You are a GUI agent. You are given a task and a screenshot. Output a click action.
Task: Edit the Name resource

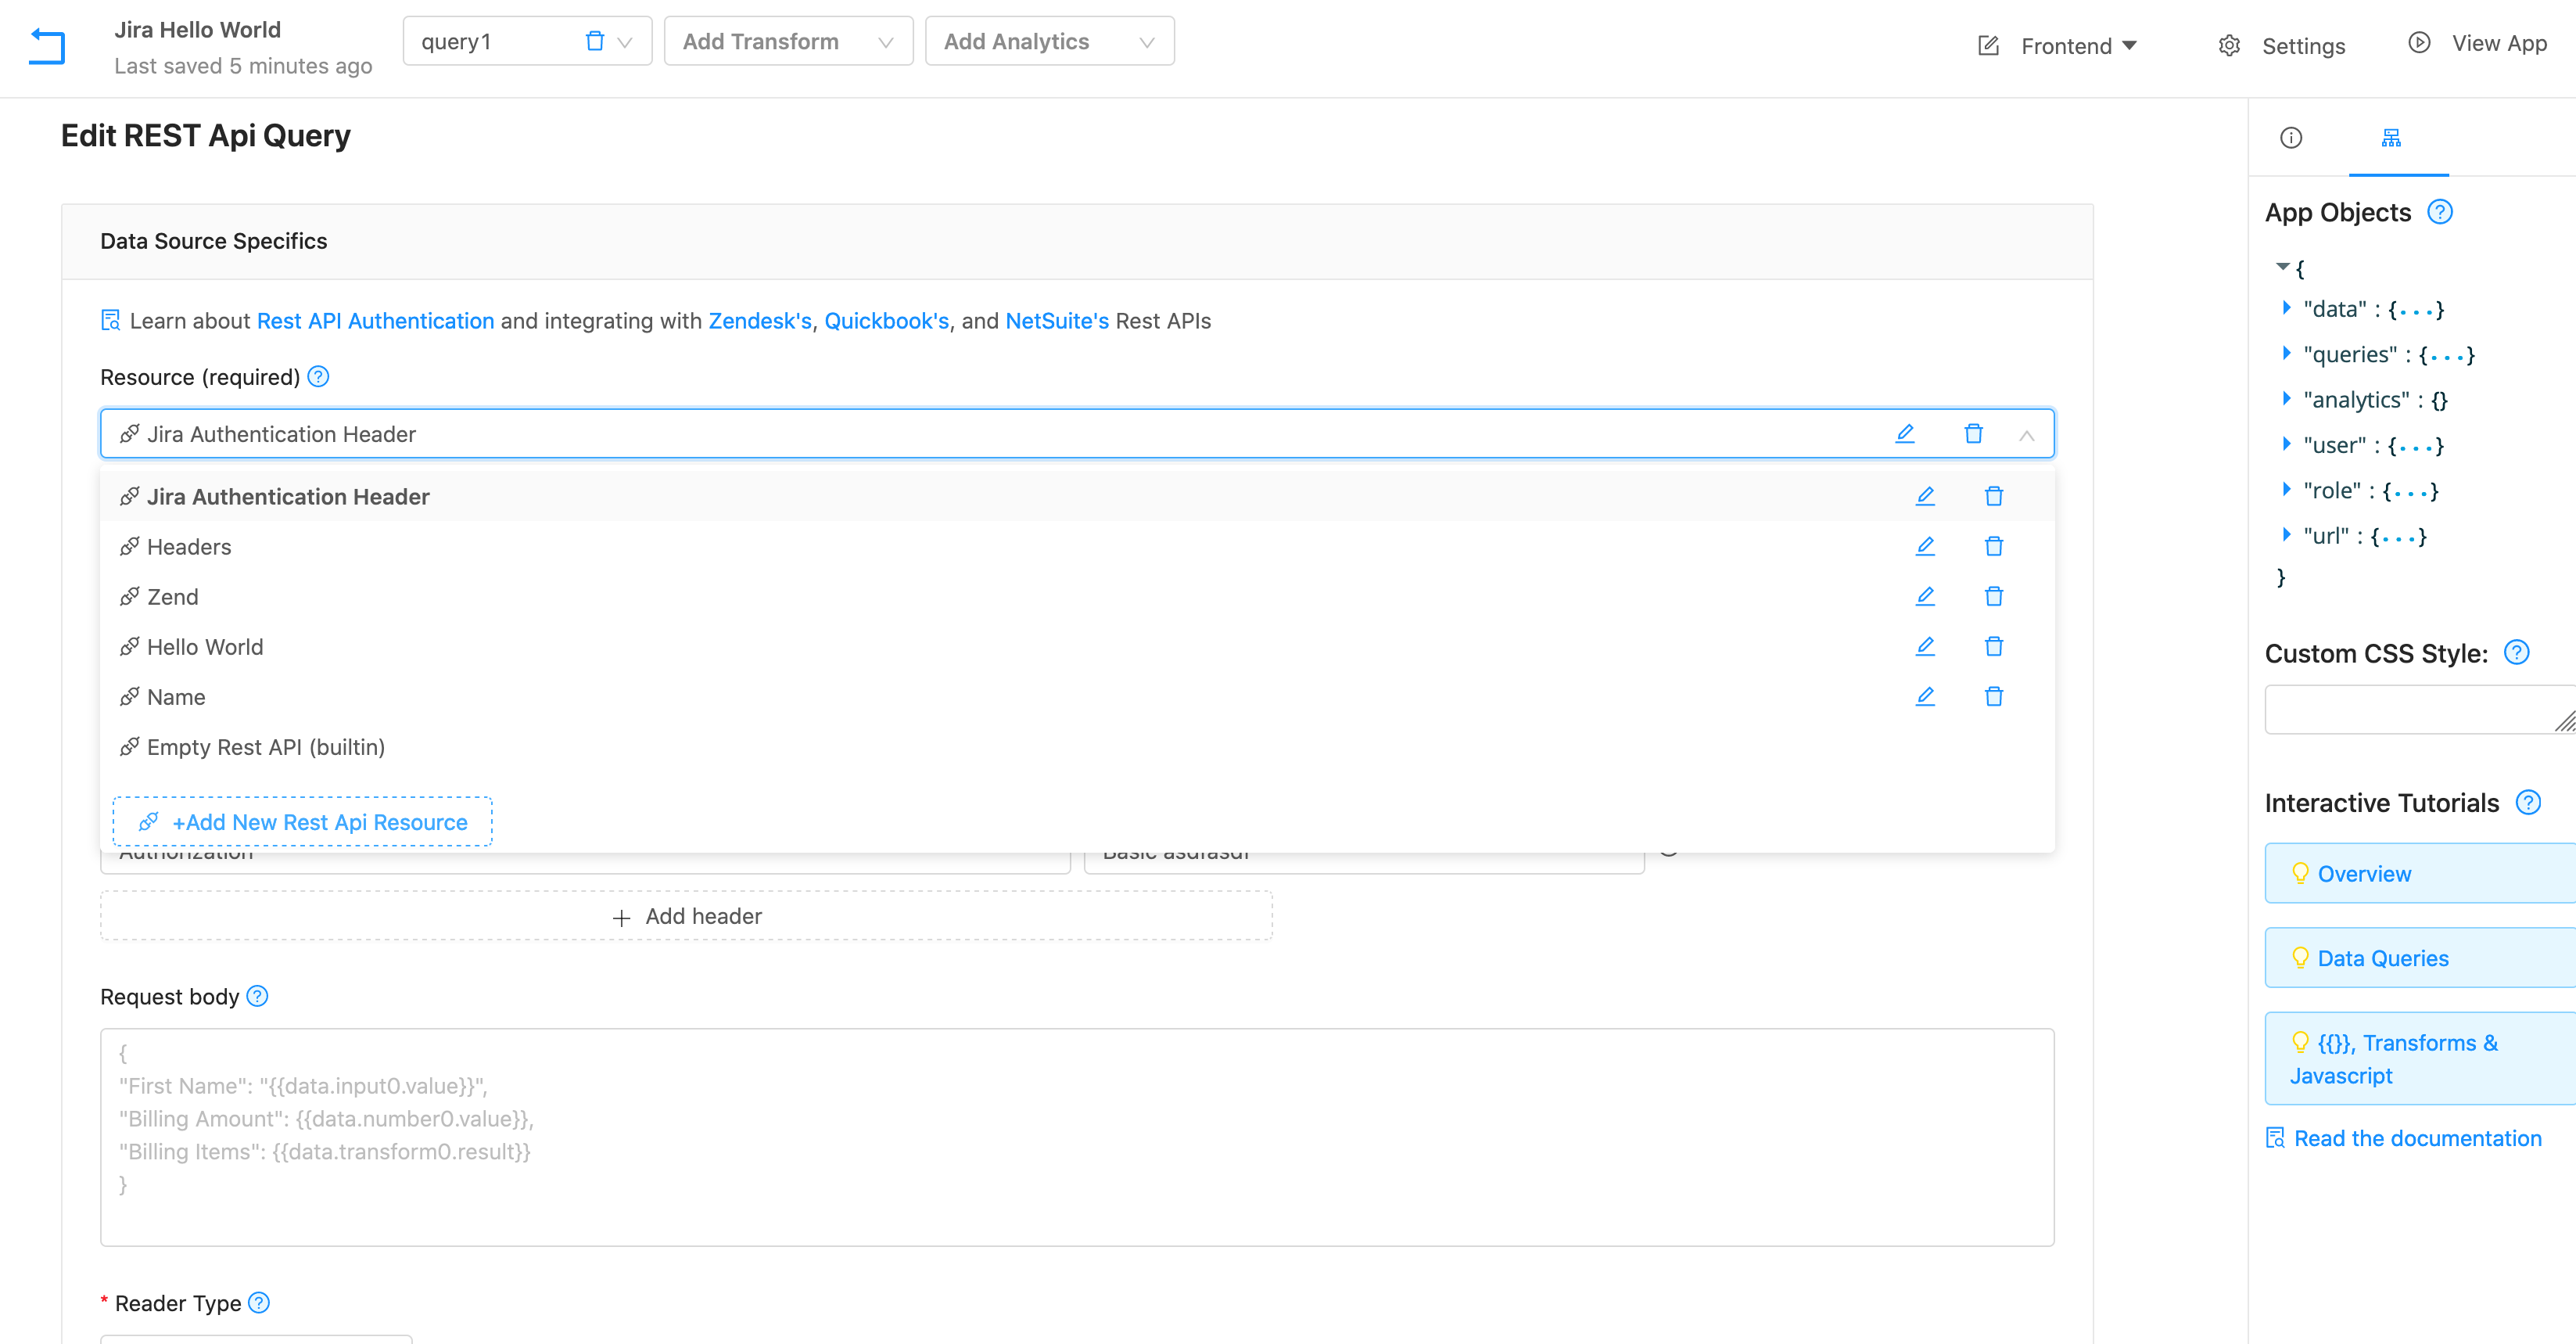pyautogui.click(x=1925, y=696)
